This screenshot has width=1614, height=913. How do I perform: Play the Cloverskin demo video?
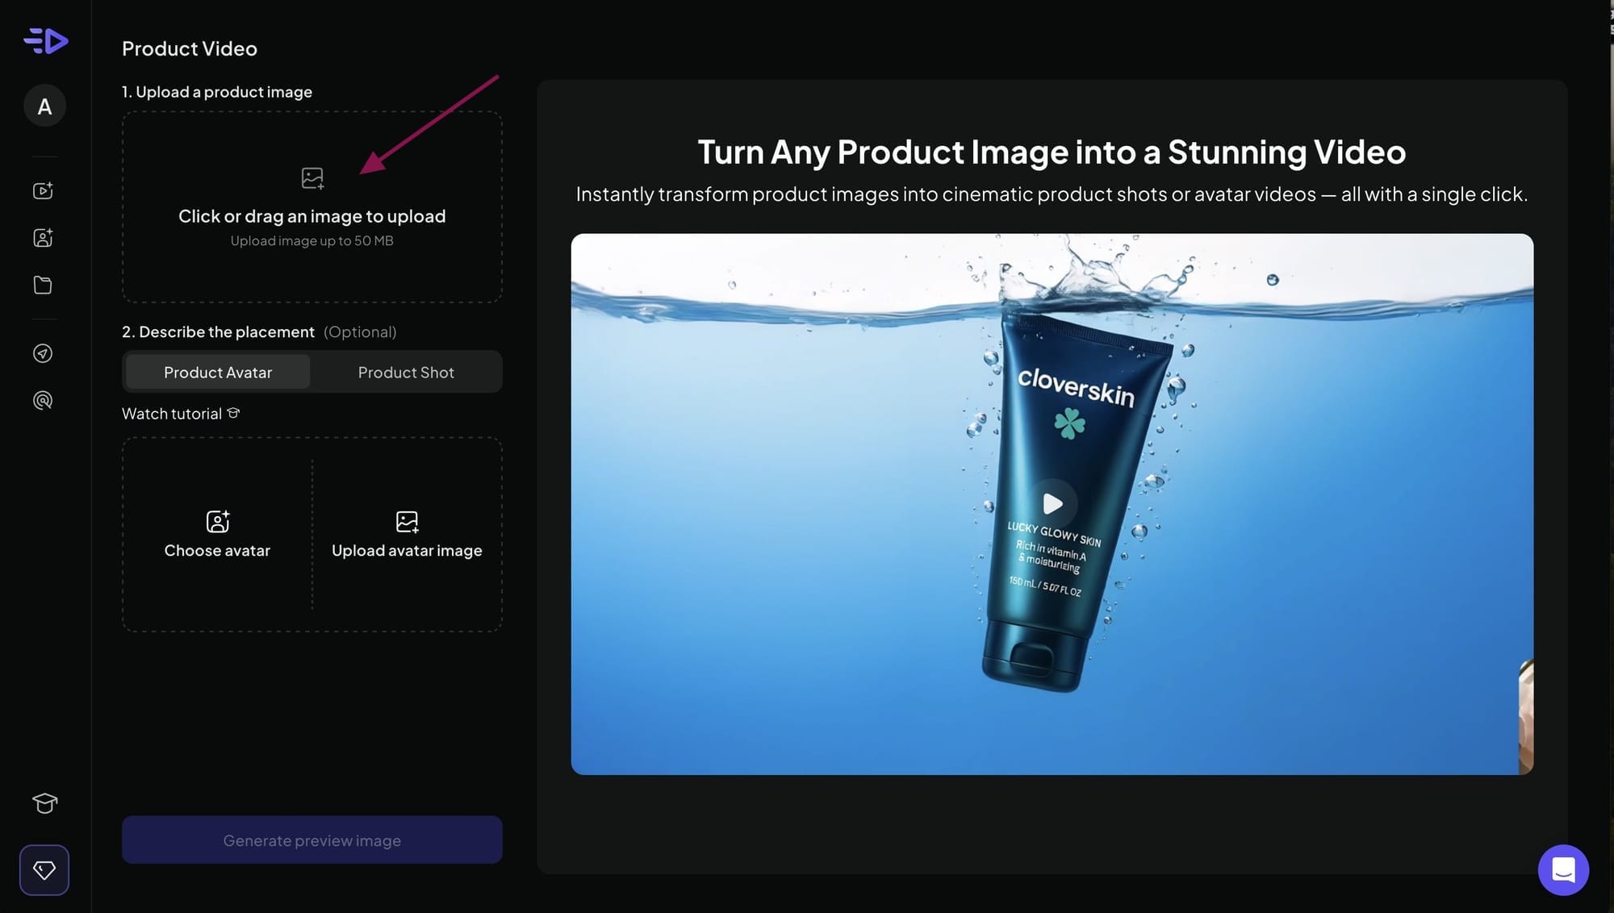click(1052, 504)
